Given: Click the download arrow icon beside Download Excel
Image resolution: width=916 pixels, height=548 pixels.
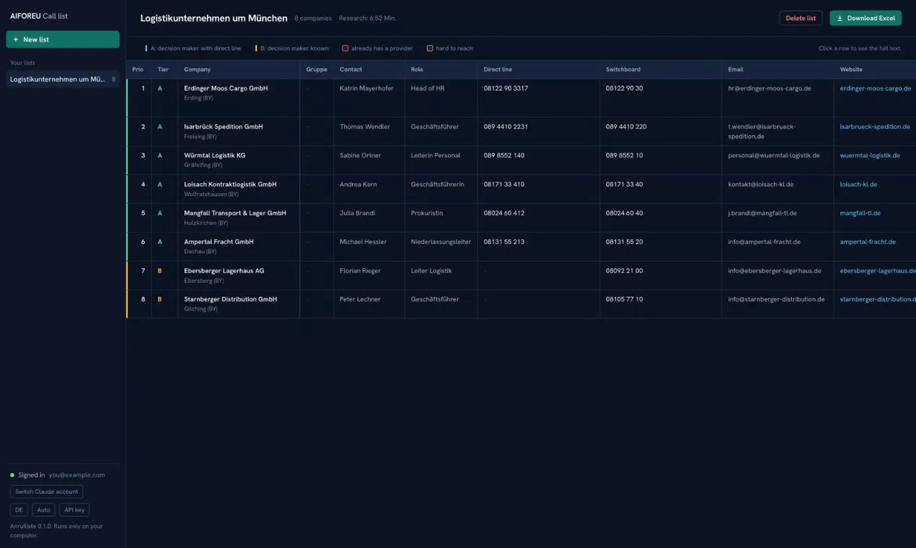Looking at the screenshot, I should click(x=840, y=18).
